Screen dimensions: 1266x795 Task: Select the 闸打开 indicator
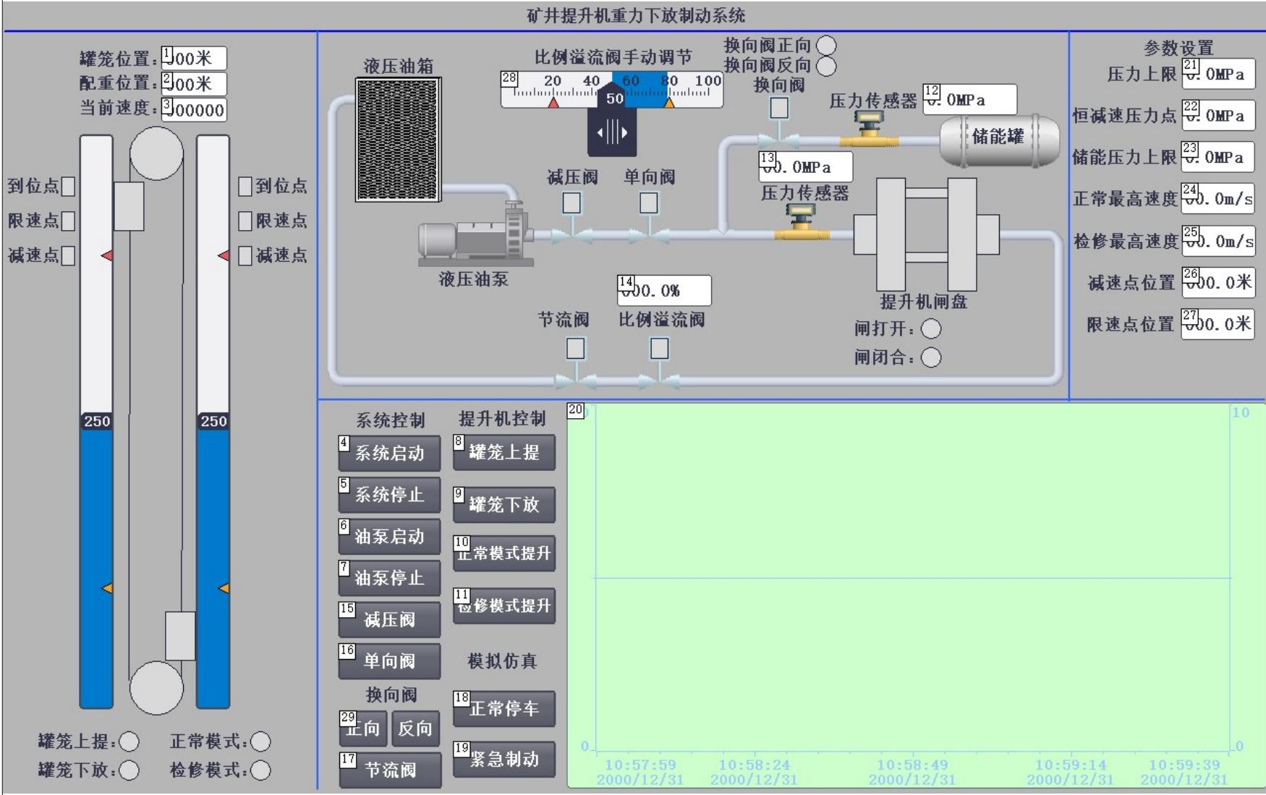pos(931,329)
